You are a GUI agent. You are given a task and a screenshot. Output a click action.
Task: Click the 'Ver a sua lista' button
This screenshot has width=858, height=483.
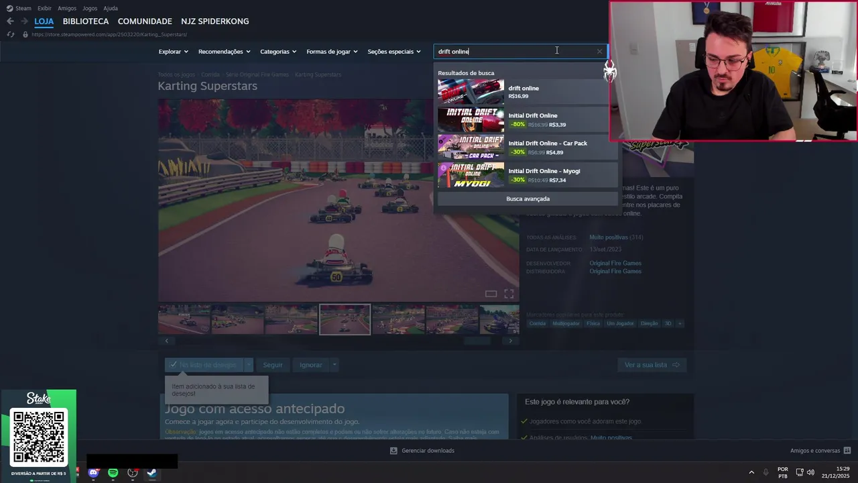[x=652, y=365]
